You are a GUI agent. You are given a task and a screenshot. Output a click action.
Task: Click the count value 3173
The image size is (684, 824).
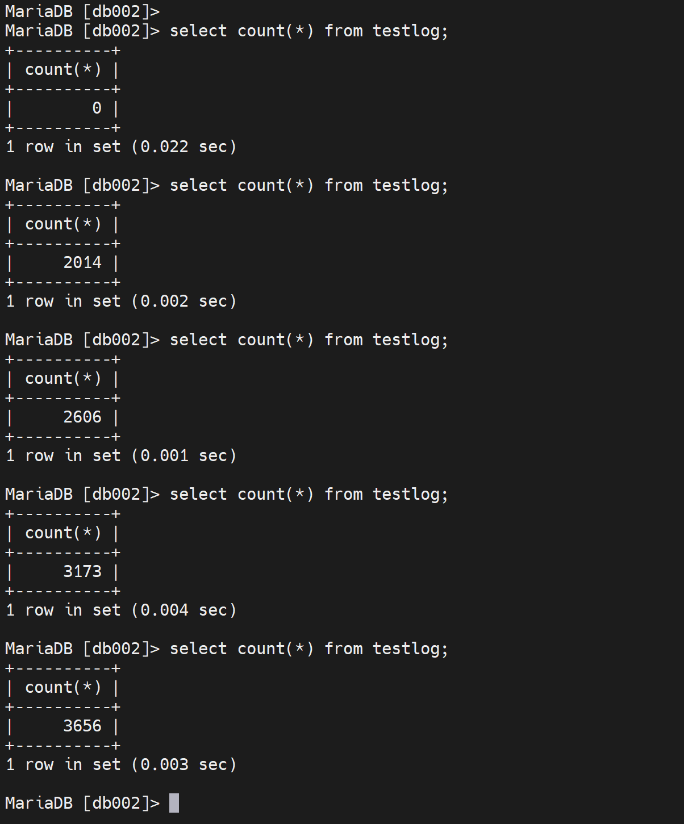82,571
